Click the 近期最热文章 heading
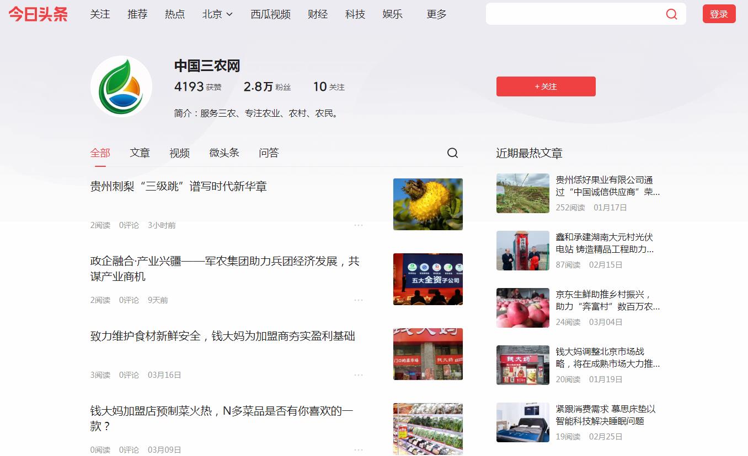The width and height of the screenshot is (748, 456). [529, 154]
